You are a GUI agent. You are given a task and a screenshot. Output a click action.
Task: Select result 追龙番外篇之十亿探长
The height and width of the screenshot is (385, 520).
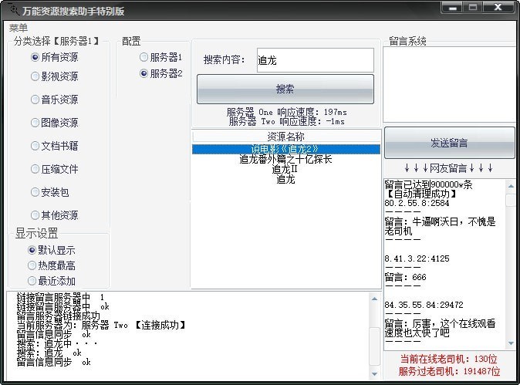(286, 160)
